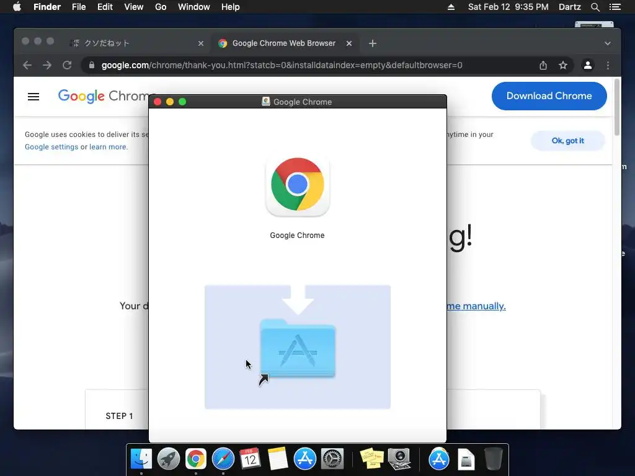Open Launchpad from the Dock
Viewport: 635px width, 476px height.
[x=169, y=459]
